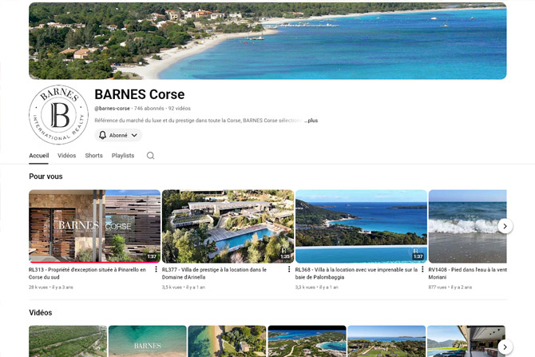
Task: Switch to the Vidéos tab
Action: (x=67, y=156)
